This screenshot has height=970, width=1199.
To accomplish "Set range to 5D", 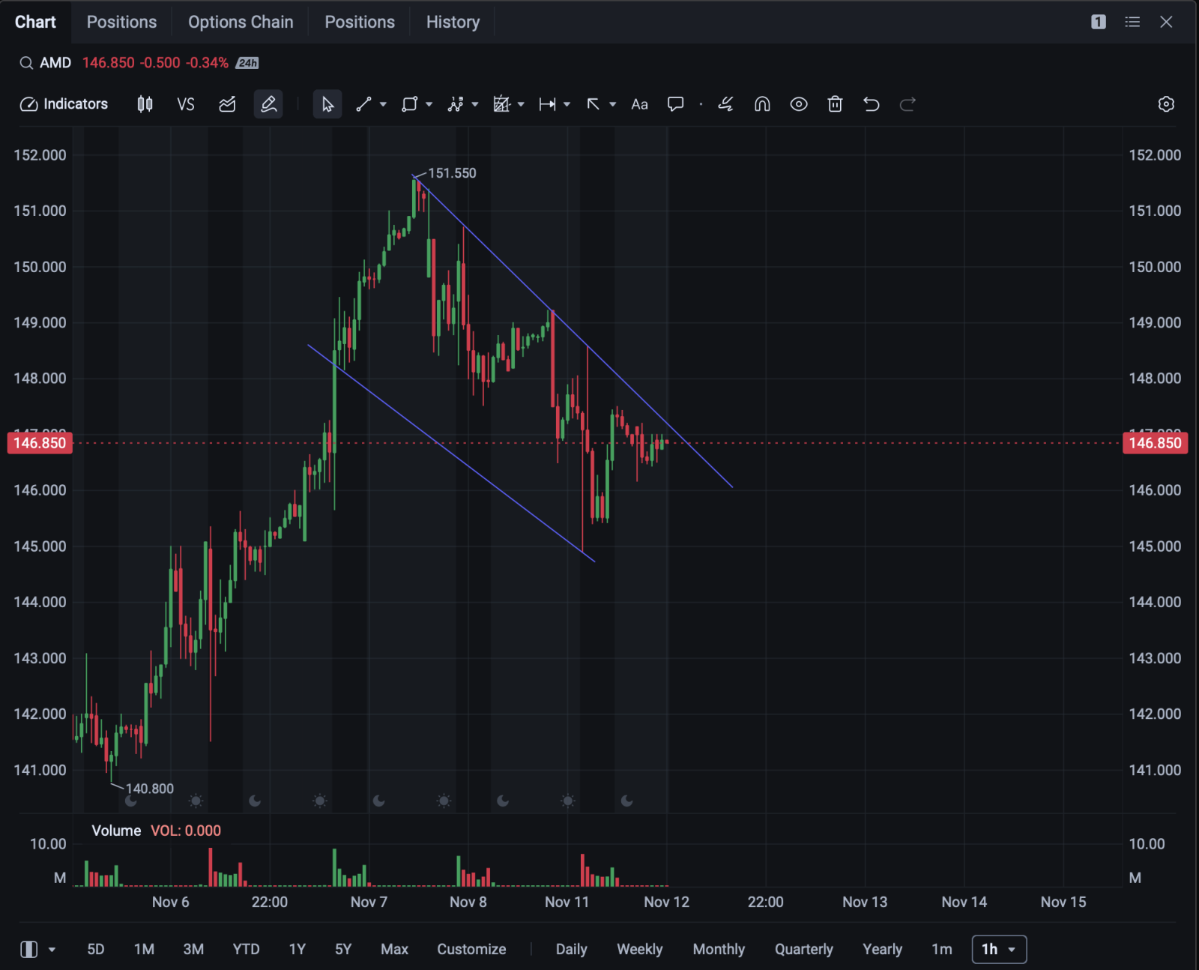I will click(95, 950).
